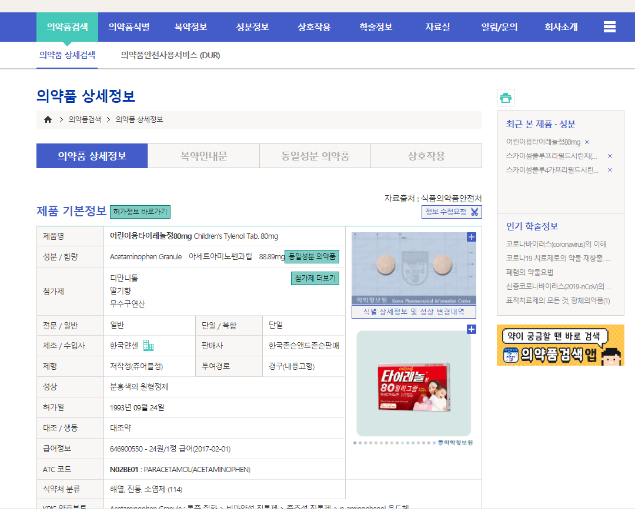The image size is (635, 515).
Task: Click excipient 디만니톨
Action: pyautogui.click(x=124, y=278)
